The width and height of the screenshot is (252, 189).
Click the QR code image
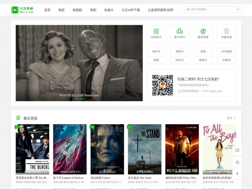click(163, 85)
